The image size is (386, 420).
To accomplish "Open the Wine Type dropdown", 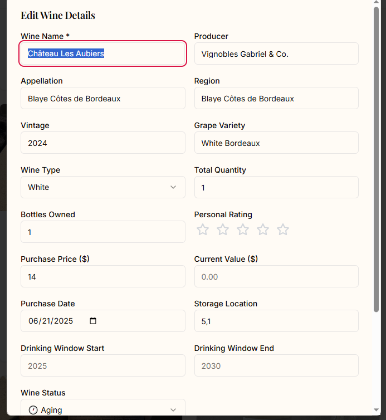I will point(103,187).
